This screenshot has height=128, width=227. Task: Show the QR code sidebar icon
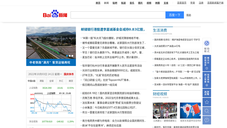click(x=207, y=93)
